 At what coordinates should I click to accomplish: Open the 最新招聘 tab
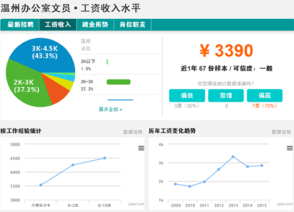coord(20,25)
